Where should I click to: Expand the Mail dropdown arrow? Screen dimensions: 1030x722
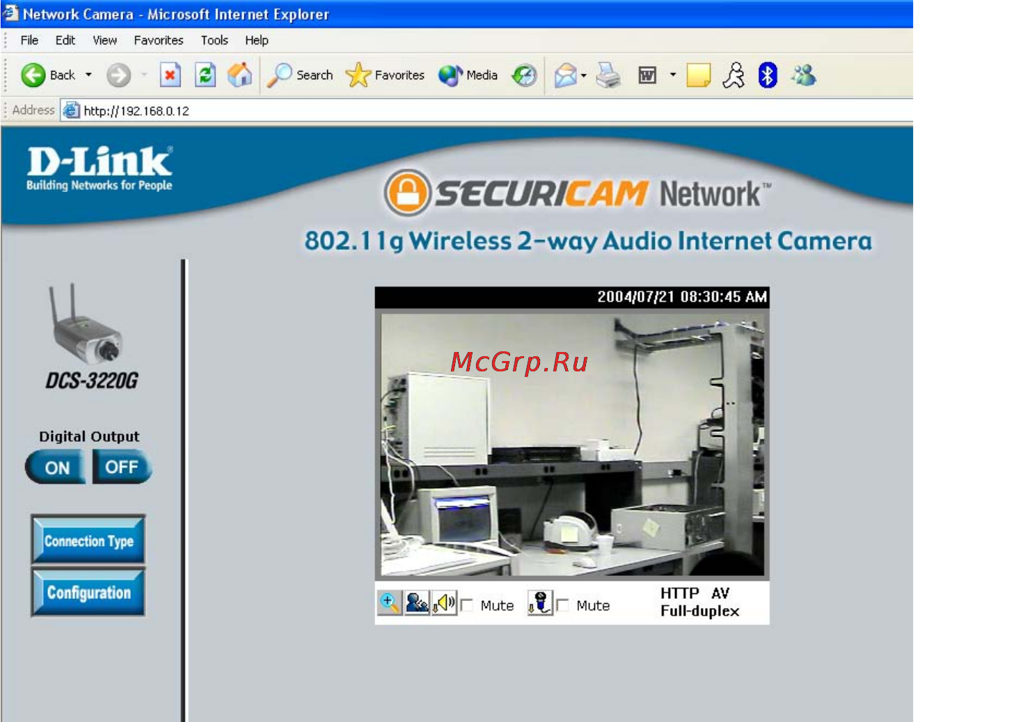point(584,75)
